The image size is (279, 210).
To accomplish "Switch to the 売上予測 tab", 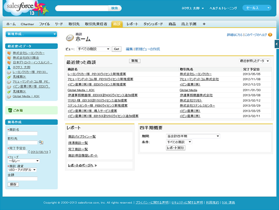I will [x=189, y=24].
